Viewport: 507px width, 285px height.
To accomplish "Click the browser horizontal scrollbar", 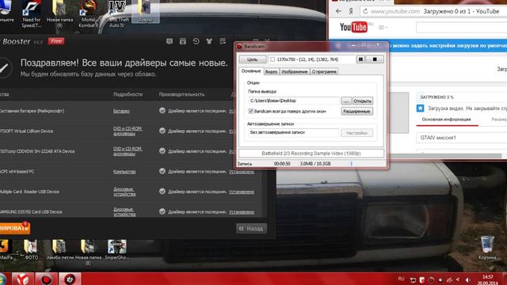I will 446,156.
